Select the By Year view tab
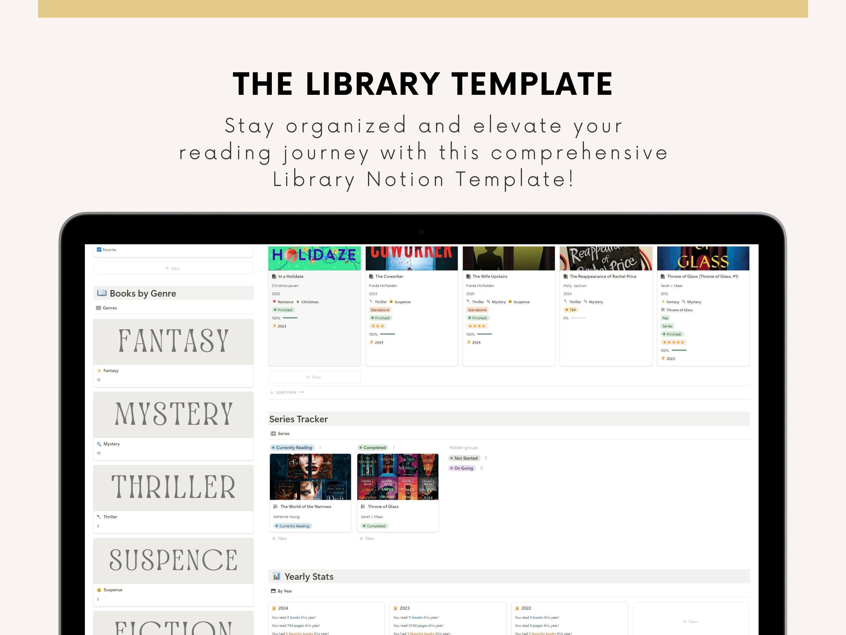This screenshot has width=846, height=635. click(x=281, y=591)
